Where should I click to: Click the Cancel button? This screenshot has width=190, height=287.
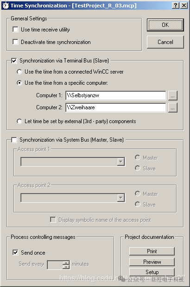(165, 42)
